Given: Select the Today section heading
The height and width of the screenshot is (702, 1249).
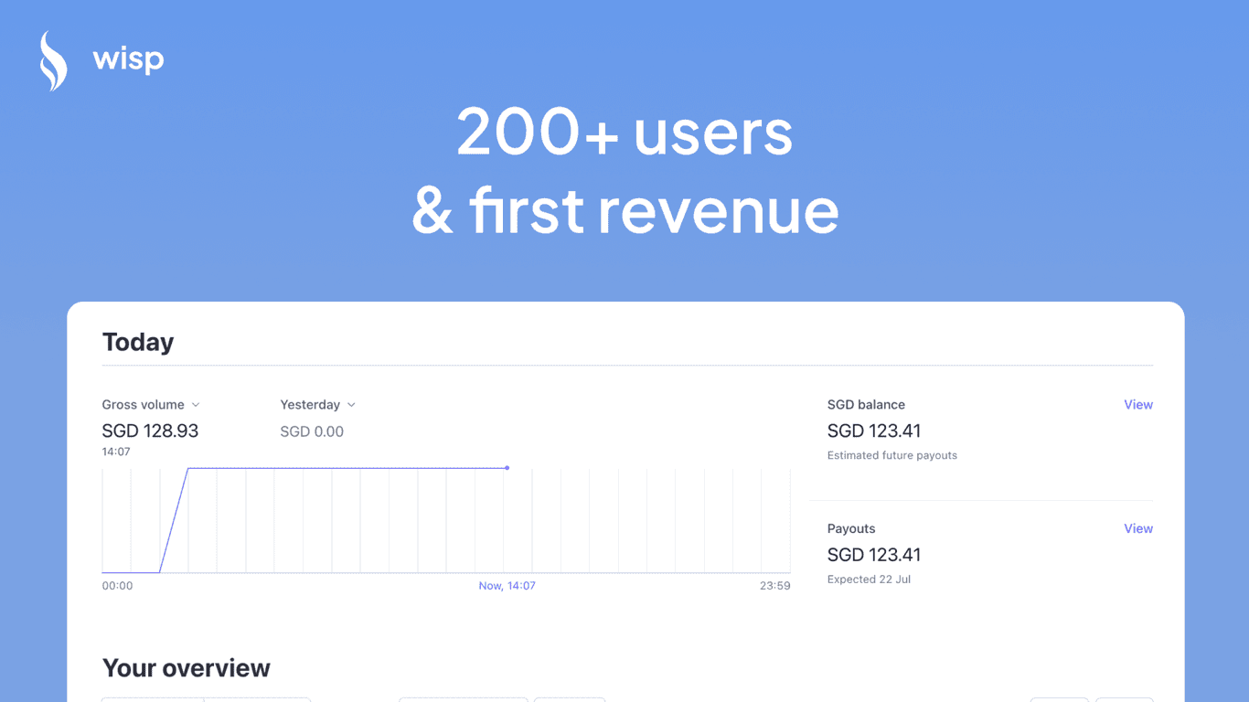Looking at the screenshot, I should tap(137, 341).
